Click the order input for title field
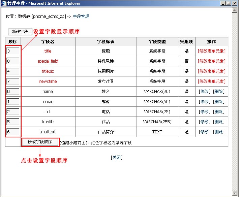The image size is (239, 197). pyautogui.click(x=13, y=51)
